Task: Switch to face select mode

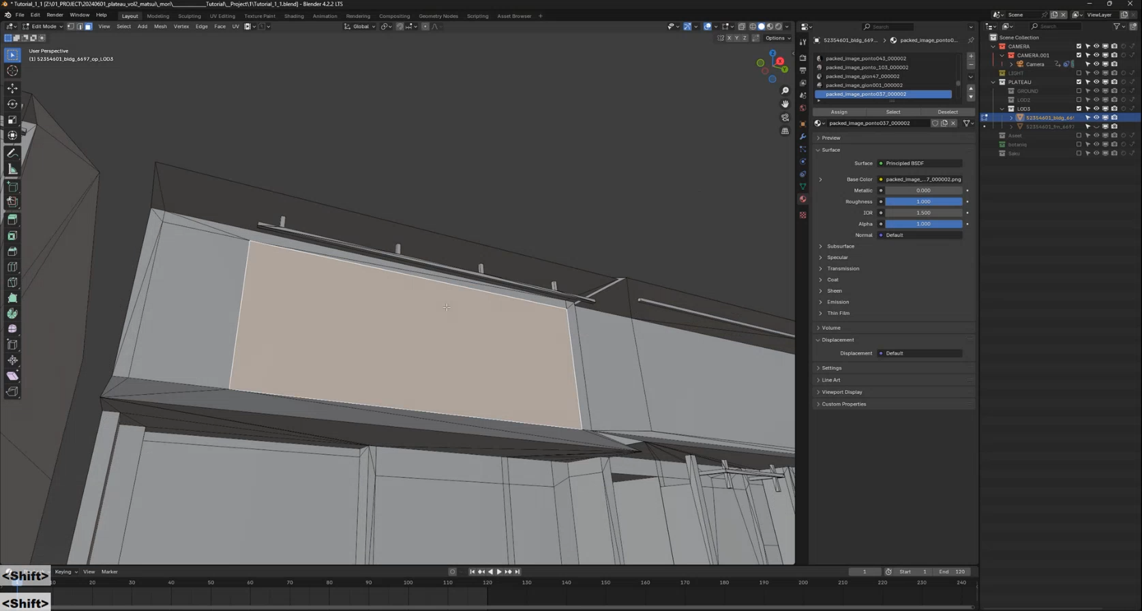Action: coord(88,27)
